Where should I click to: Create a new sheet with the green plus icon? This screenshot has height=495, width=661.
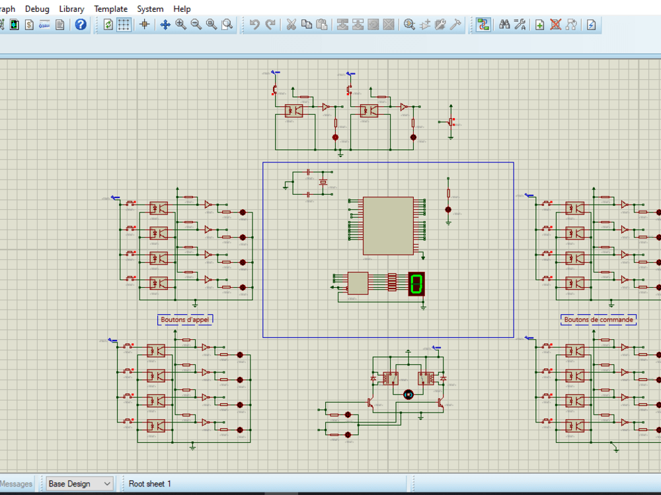pos(539,25)
